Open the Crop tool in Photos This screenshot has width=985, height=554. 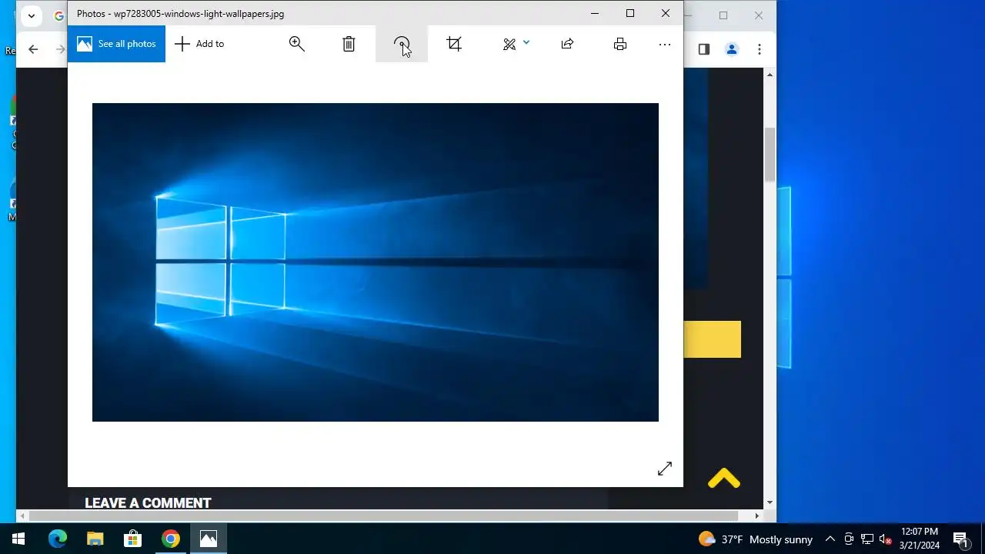[454, 44]
